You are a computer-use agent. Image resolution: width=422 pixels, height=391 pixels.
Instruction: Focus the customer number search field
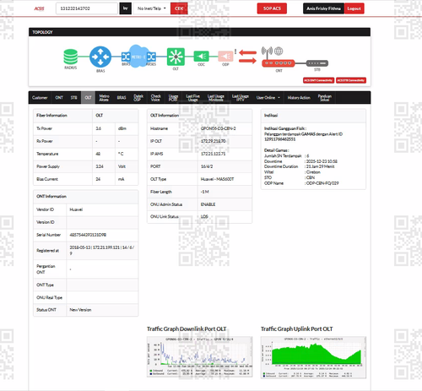[87, 8]
